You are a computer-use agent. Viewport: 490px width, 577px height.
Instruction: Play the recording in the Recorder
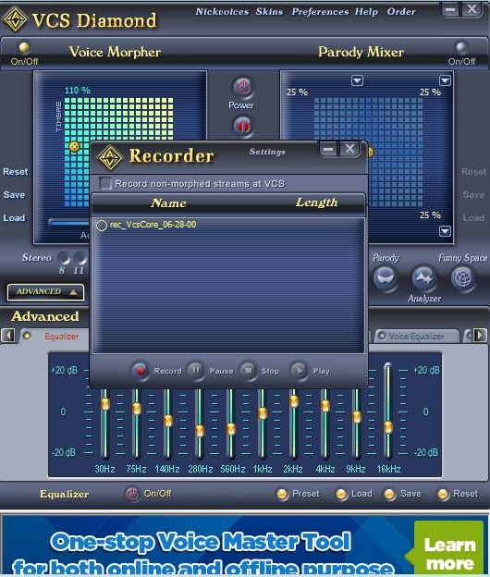299,371
